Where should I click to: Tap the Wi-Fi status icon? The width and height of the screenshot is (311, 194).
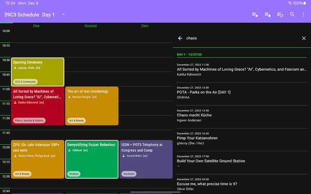click(290, 3)
